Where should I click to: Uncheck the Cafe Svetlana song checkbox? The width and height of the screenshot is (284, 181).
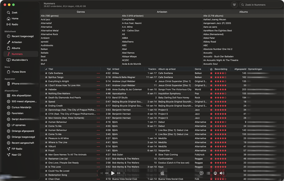[x=46, y=73]
